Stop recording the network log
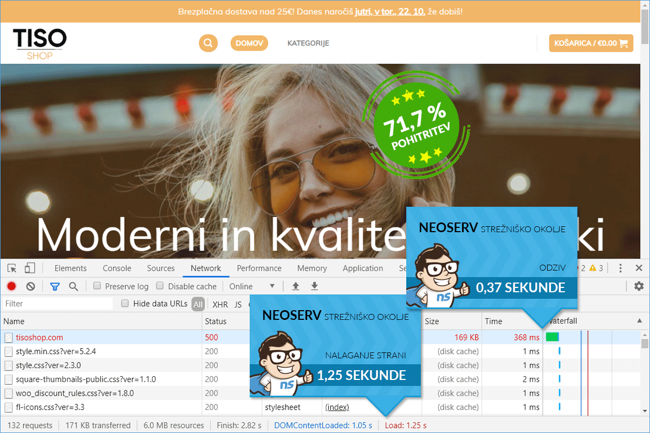 tap(11, 286)
